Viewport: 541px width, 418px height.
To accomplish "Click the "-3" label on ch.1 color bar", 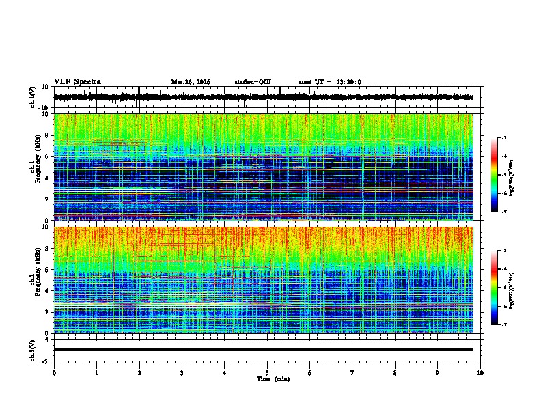I will point(503,138).
